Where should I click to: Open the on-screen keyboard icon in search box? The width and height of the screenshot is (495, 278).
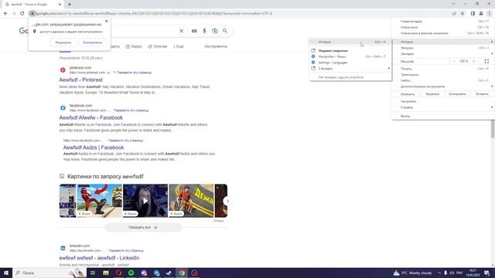(194, 31)
